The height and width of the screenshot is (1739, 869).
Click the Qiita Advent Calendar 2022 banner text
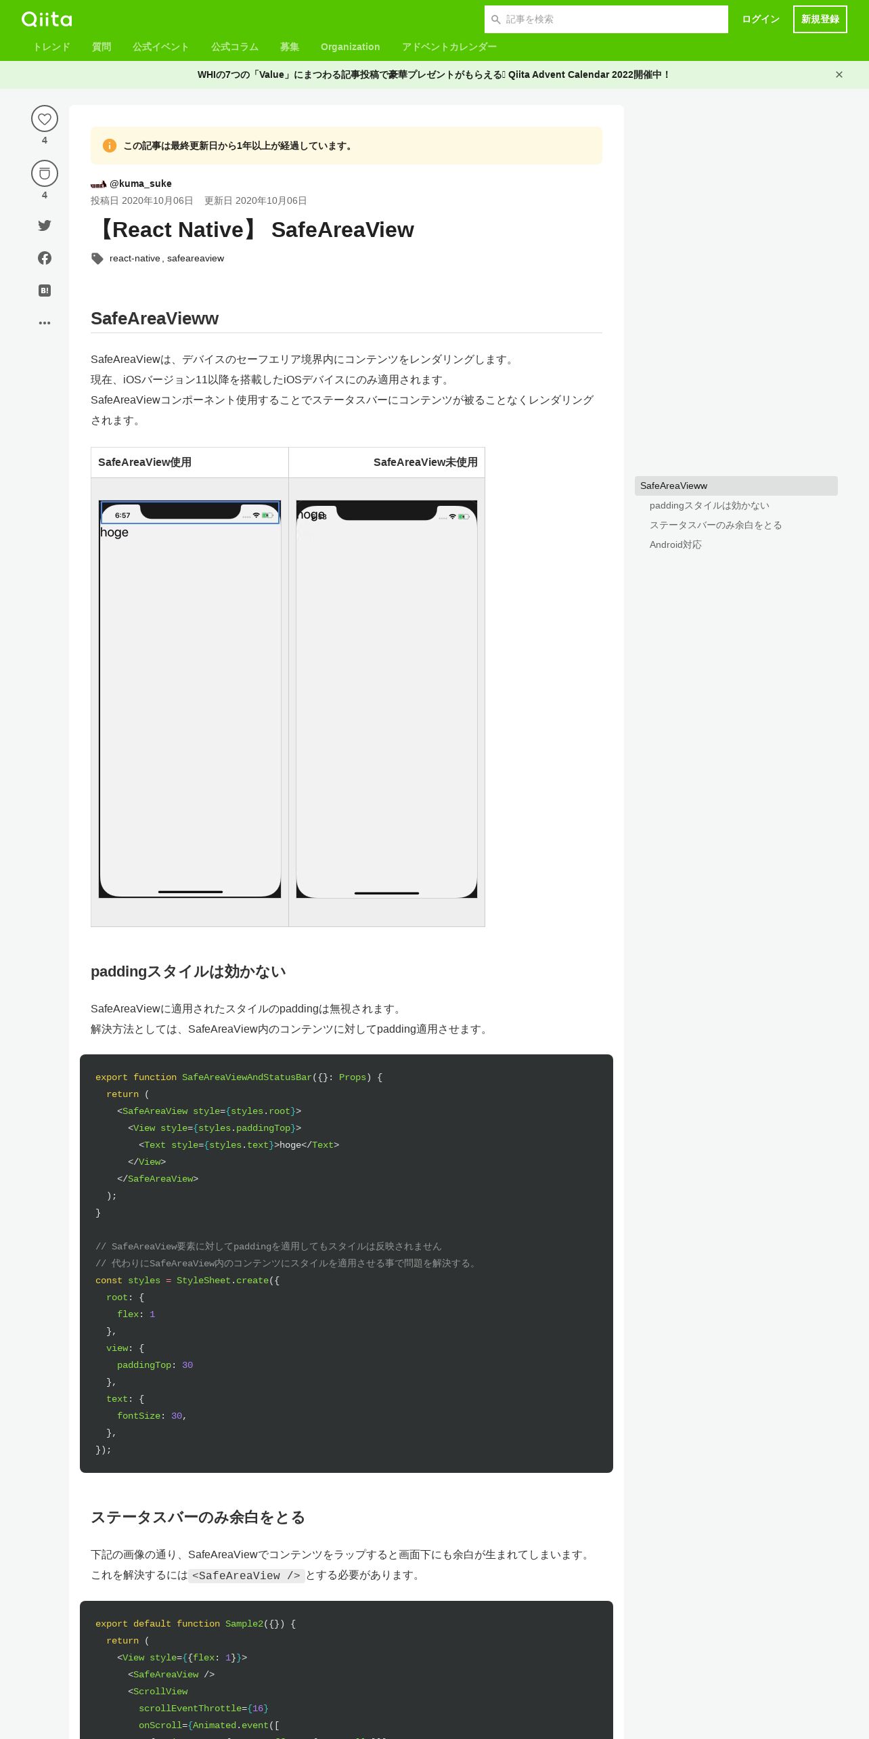[x=433, y=74]
